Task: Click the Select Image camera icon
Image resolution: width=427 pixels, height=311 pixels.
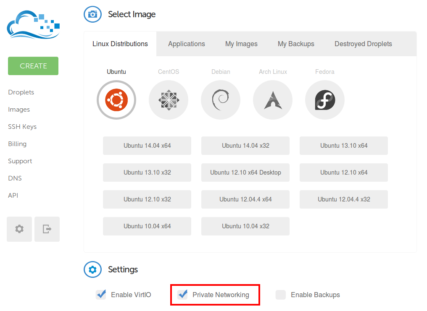Action: click(x=92, y=14)
